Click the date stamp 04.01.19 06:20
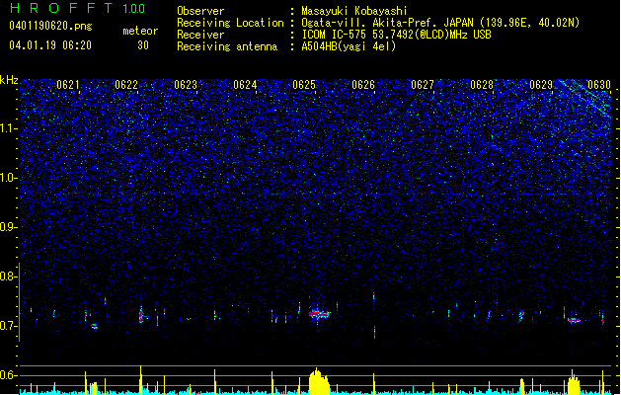Viewport: 621px width, 395px height. [50, 45]
